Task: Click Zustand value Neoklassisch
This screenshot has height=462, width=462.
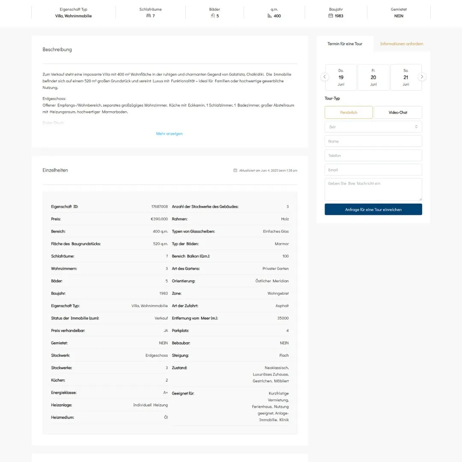Action: 276,368
